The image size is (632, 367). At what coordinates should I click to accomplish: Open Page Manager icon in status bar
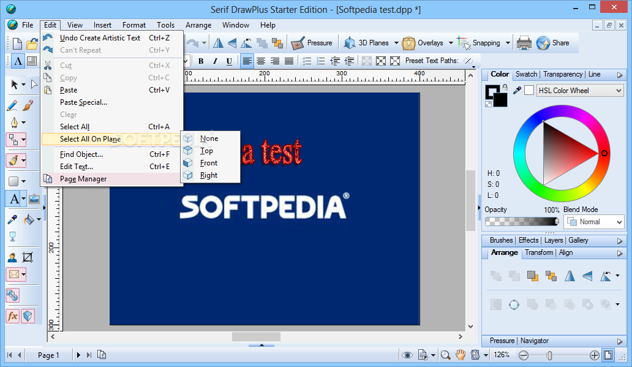(102, 355)
